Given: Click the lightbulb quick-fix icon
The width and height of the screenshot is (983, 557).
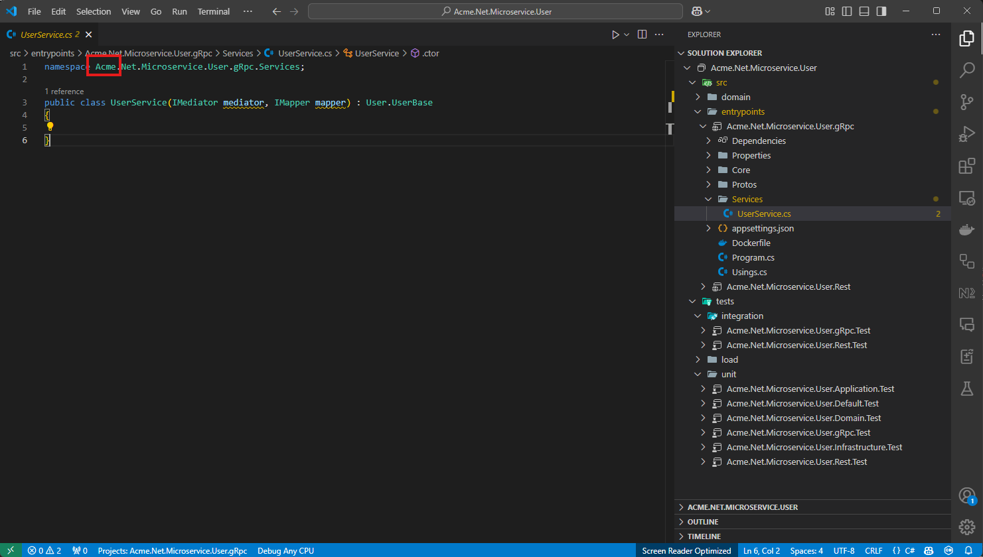Looking at the screenshot, I should (50, 127).
